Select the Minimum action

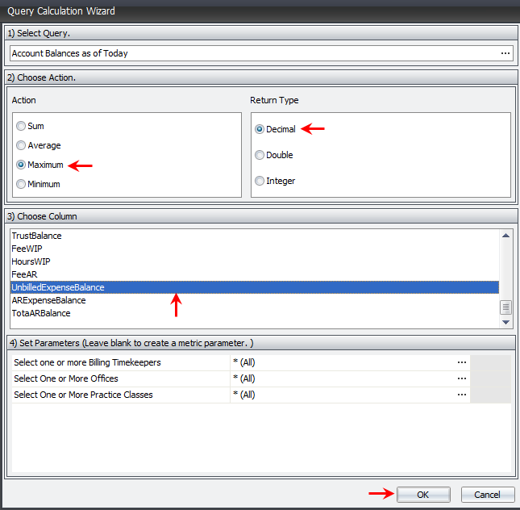click(22, 184)
